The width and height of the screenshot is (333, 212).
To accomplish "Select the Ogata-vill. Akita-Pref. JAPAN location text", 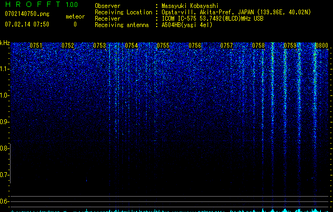I will (236, 12).
